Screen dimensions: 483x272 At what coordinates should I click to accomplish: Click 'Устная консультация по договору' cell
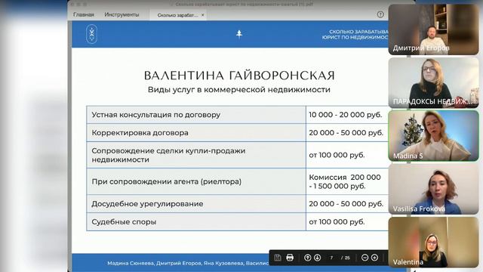click(196, 115)
